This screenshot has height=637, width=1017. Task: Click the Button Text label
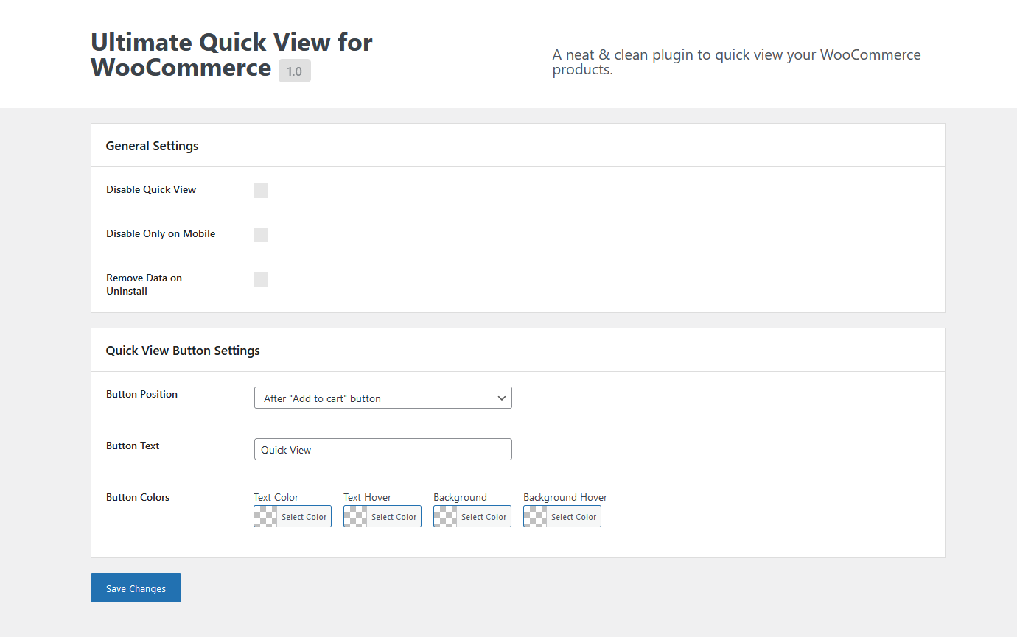click(133, 446)
